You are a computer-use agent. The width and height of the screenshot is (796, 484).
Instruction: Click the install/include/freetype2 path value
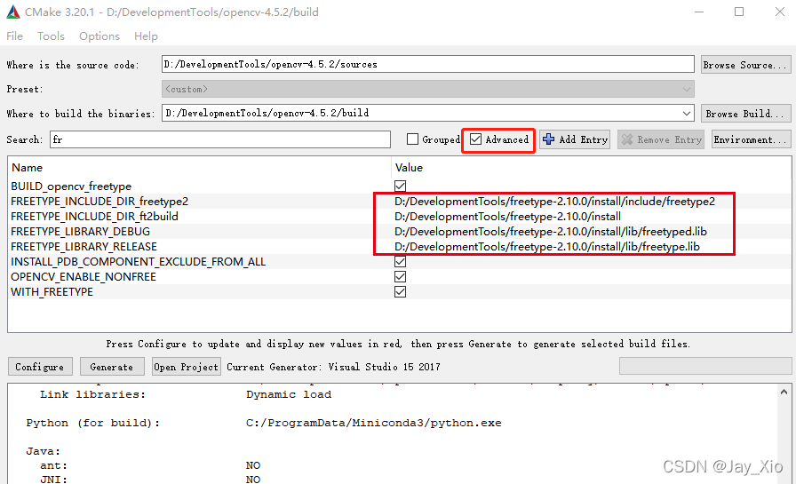(x=555, y=202)
